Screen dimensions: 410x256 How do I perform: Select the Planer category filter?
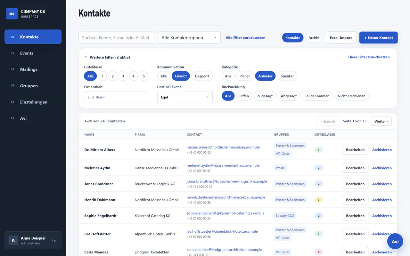click(x=245, y=76)
